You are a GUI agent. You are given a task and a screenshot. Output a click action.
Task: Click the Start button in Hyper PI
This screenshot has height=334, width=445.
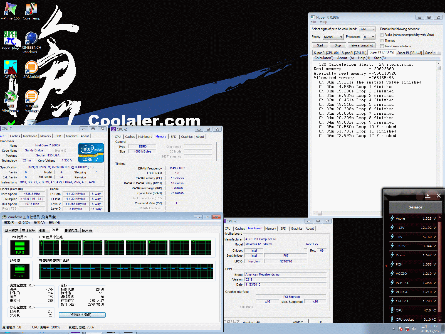click(x=320, y=45)
